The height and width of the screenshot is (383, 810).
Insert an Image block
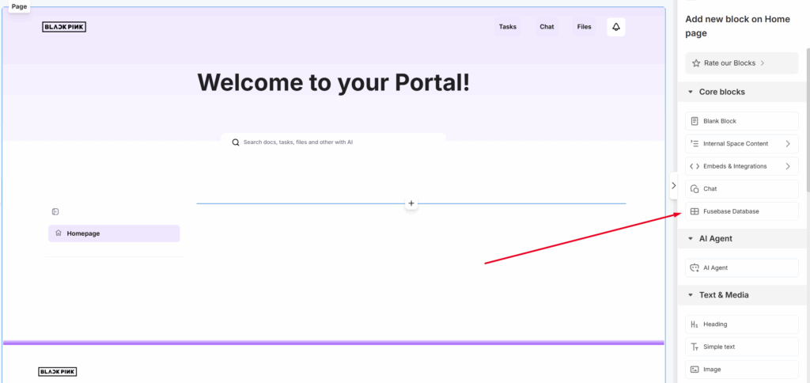tap(741, 369)
